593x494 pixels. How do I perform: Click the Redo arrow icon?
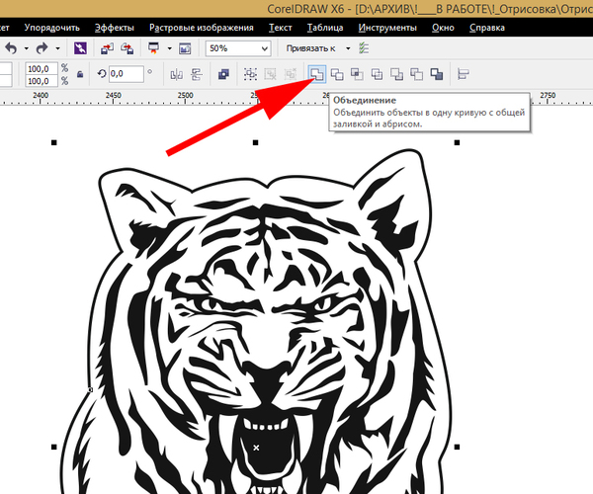pyautogui.click(x=42, y=47)
